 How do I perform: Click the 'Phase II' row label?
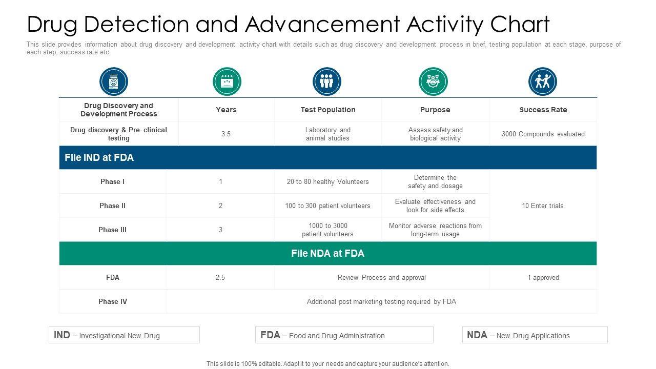click(x=113, y=206)
